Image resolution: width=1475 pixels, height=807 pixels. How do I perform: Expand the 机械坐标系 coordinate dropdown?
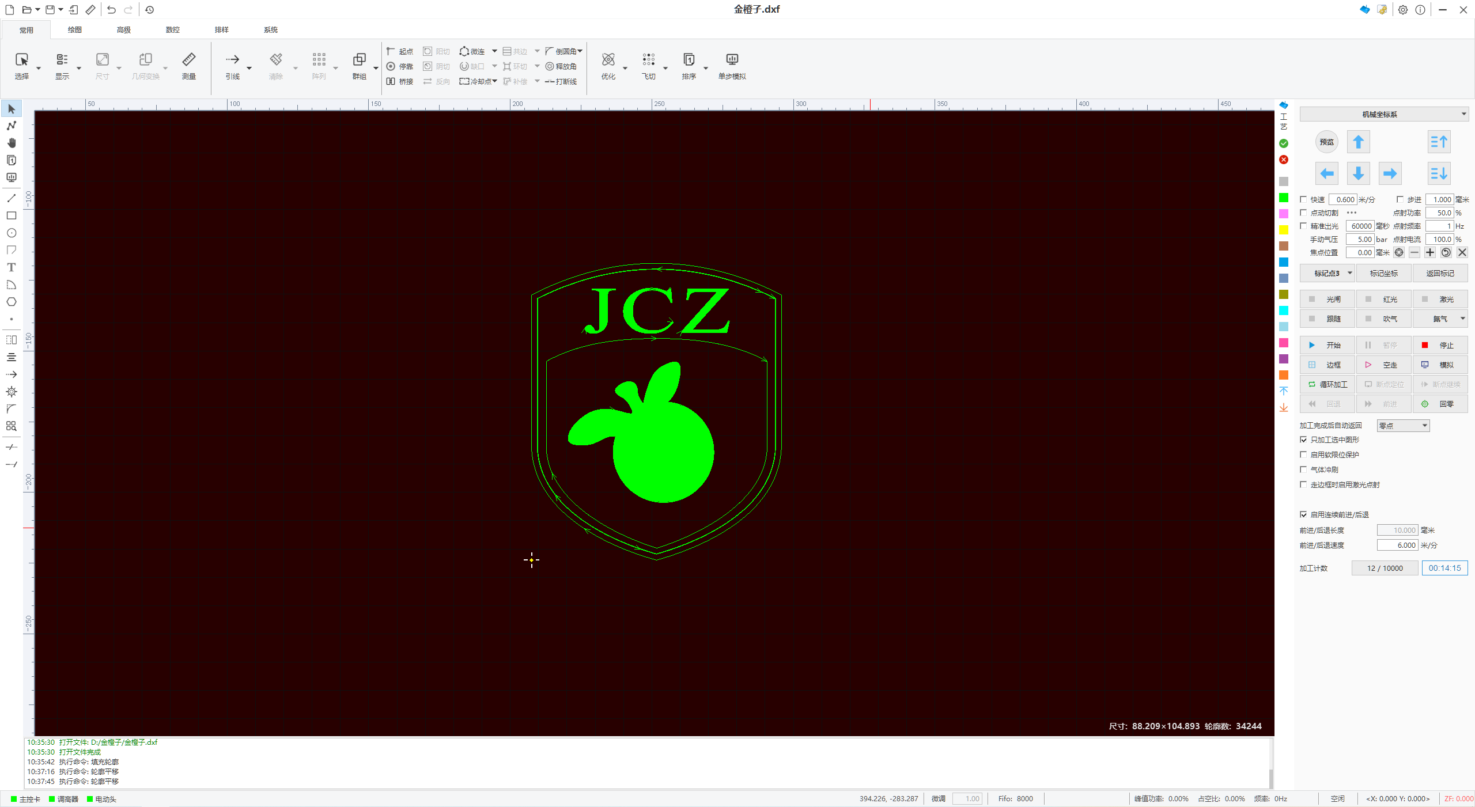pyautogui.click(x=1463, y=114)
